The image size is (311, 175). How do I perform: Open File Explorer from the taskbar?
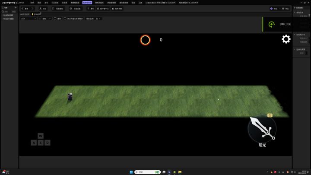180,172
